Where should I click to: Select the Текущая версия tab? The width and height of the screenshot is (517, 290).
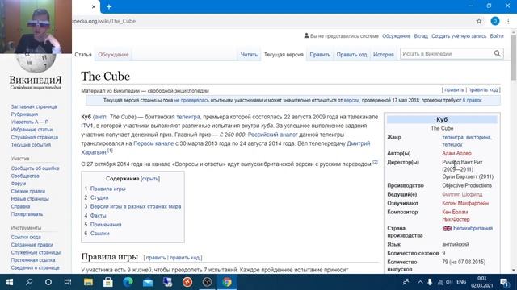tap(284, 54)
